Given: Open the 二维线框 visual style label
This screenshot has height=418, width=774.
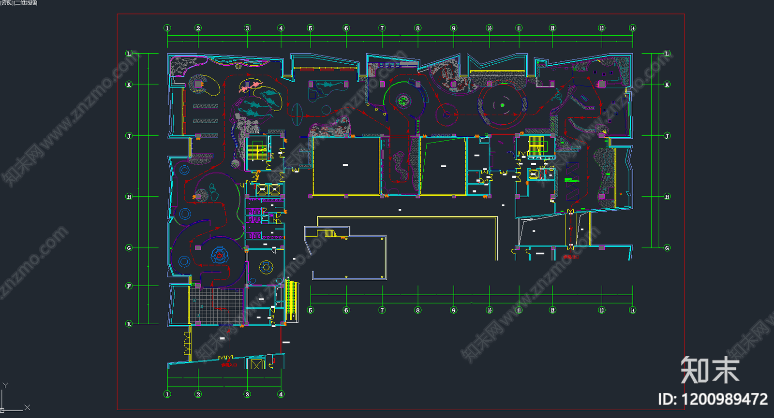Looking at the screenshot, I should click(26, 3).
